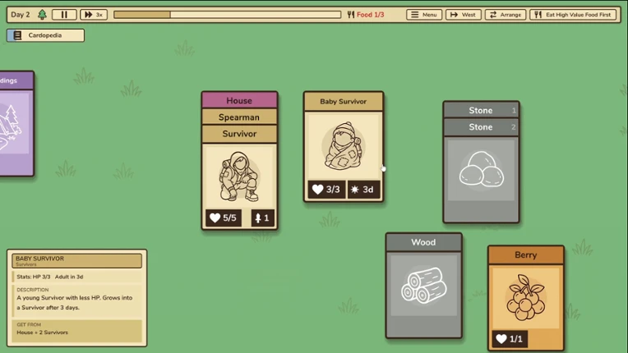Click the Cardopedia book icon
Viewport: 628px width, 353px height.
click(x=17, y=35)
